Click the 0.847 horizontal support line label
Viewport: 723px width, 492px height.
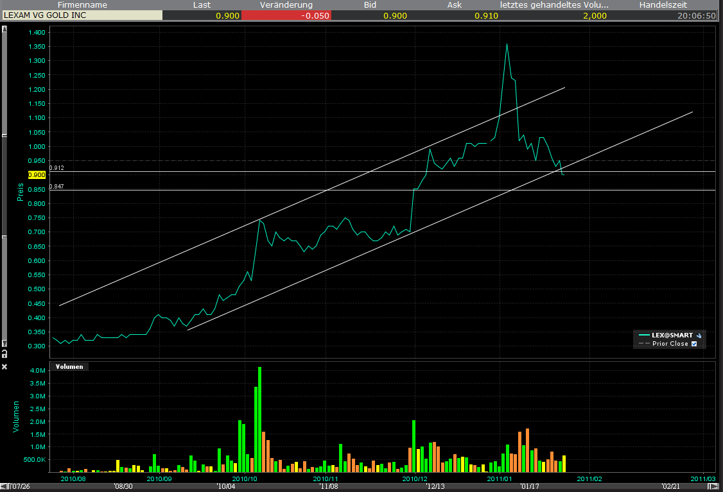[57, 187]
